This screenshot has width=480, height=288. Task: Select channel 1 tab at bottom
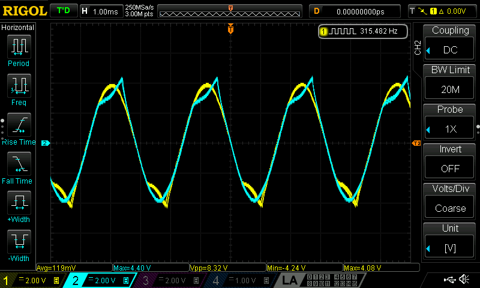pyautogui.click(x=31, y=280)
